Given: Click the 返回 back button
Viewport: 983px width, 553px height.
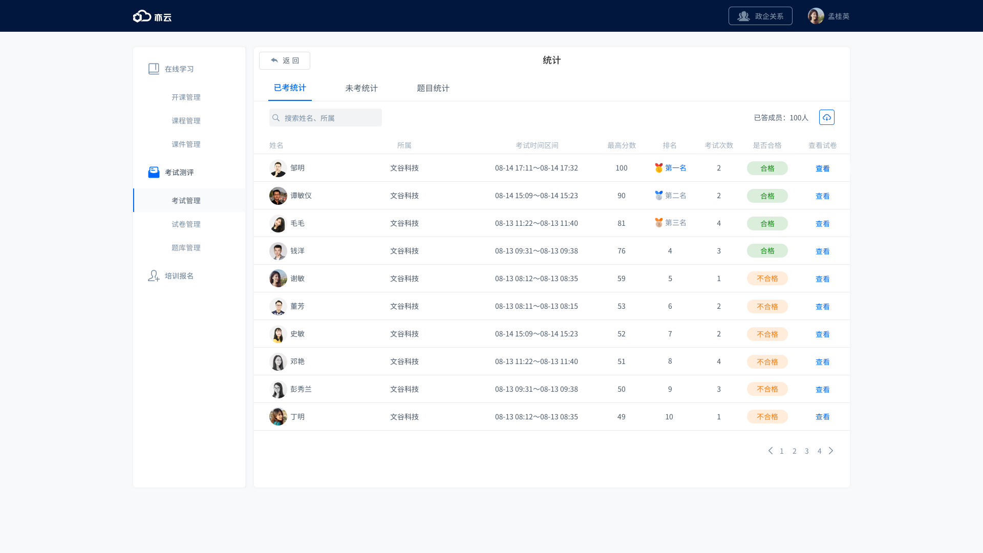Looking at the screenshot, I should click(285, 60).
